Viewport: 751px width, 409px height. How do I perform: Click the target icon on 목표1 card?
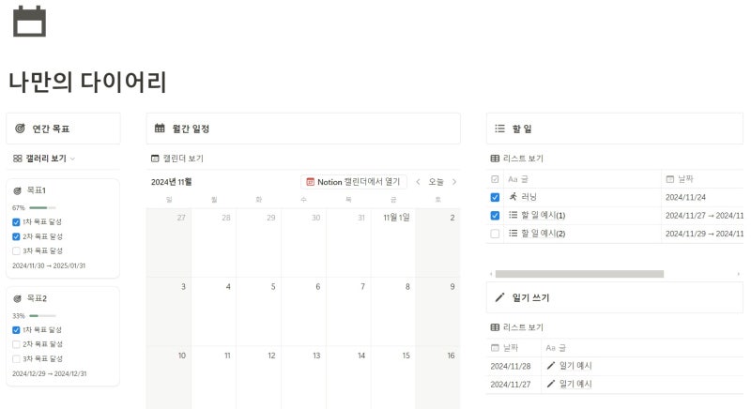(x=18, y=190)
